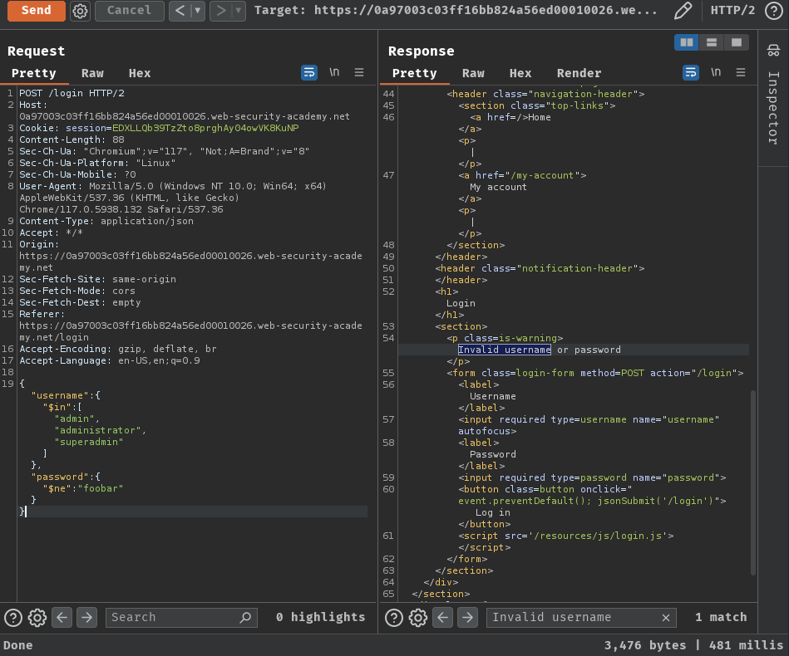Open Response search settings gear
789x656 pixels.
pos(418,617)
